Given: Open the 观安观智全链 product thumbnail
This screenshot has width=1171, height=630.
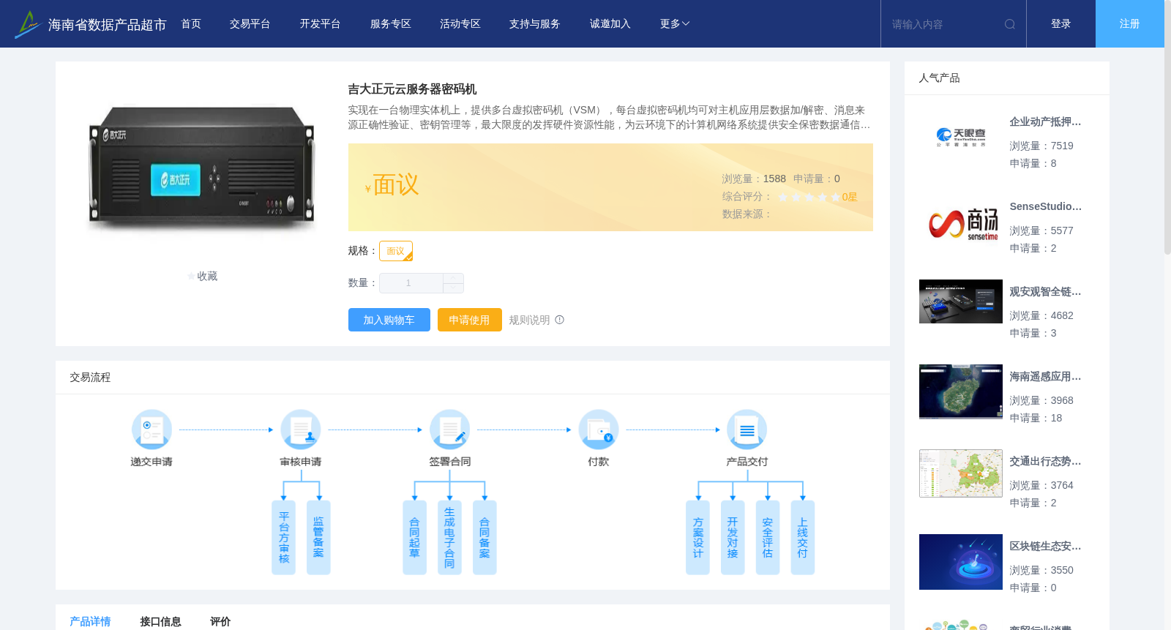Looking at the screenshot, I should pyautogui.click(x=961, y=301).
